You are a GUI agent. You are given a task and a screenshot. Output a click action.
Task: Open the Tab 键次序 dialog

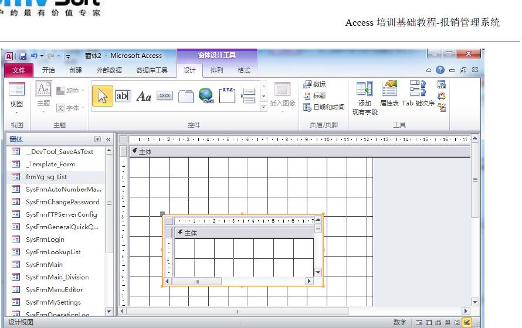click(418, 94)
